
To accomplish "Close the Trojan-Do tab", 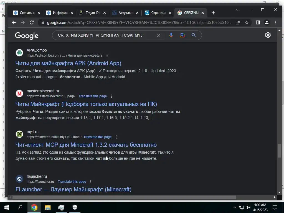I will (x=105, y=13).
